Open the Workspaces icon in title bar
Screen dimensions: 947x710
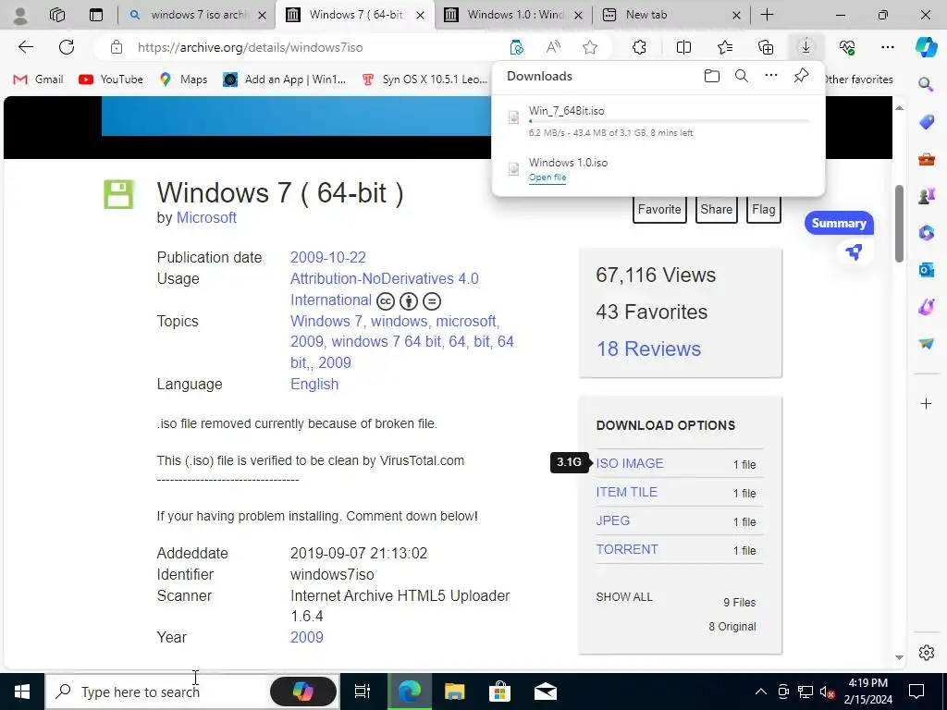pyautogui.click(x=57, y=15)
